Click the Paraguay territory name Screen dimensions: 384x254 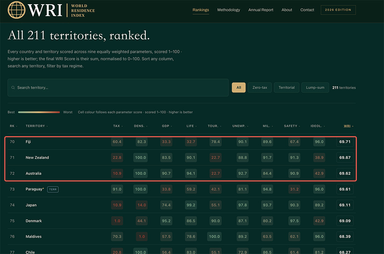pos(34,189)
